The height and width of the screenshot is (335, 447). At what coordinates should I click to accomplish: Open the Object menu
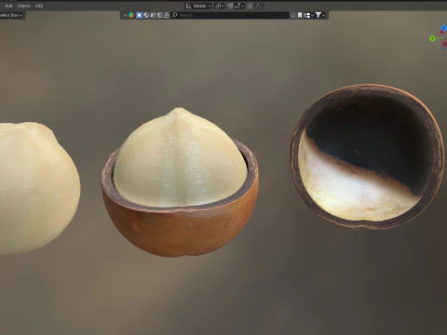(24, 6)
